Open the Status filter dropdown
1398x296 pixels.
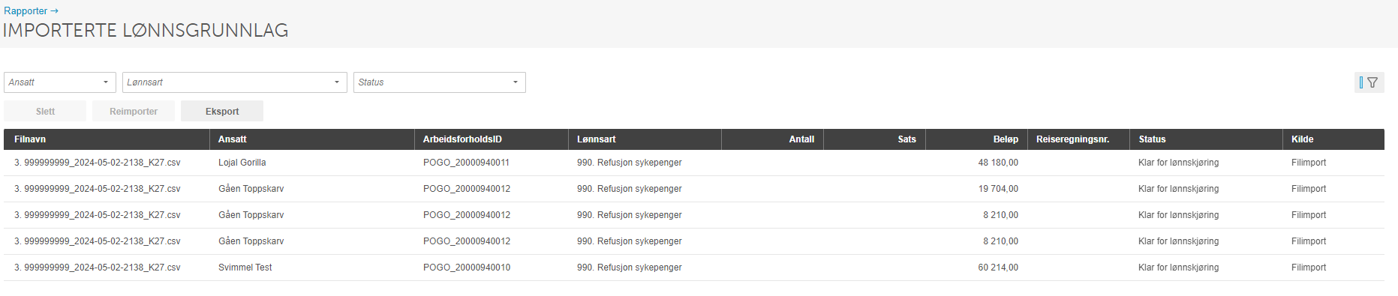pos(440,82)
